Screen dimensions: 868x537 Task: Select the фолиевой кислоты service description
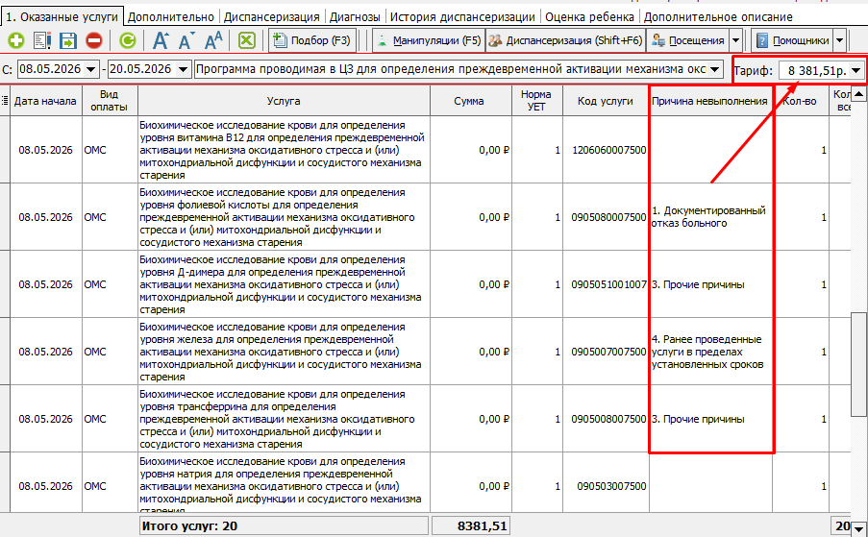click(x=284, y=217)
